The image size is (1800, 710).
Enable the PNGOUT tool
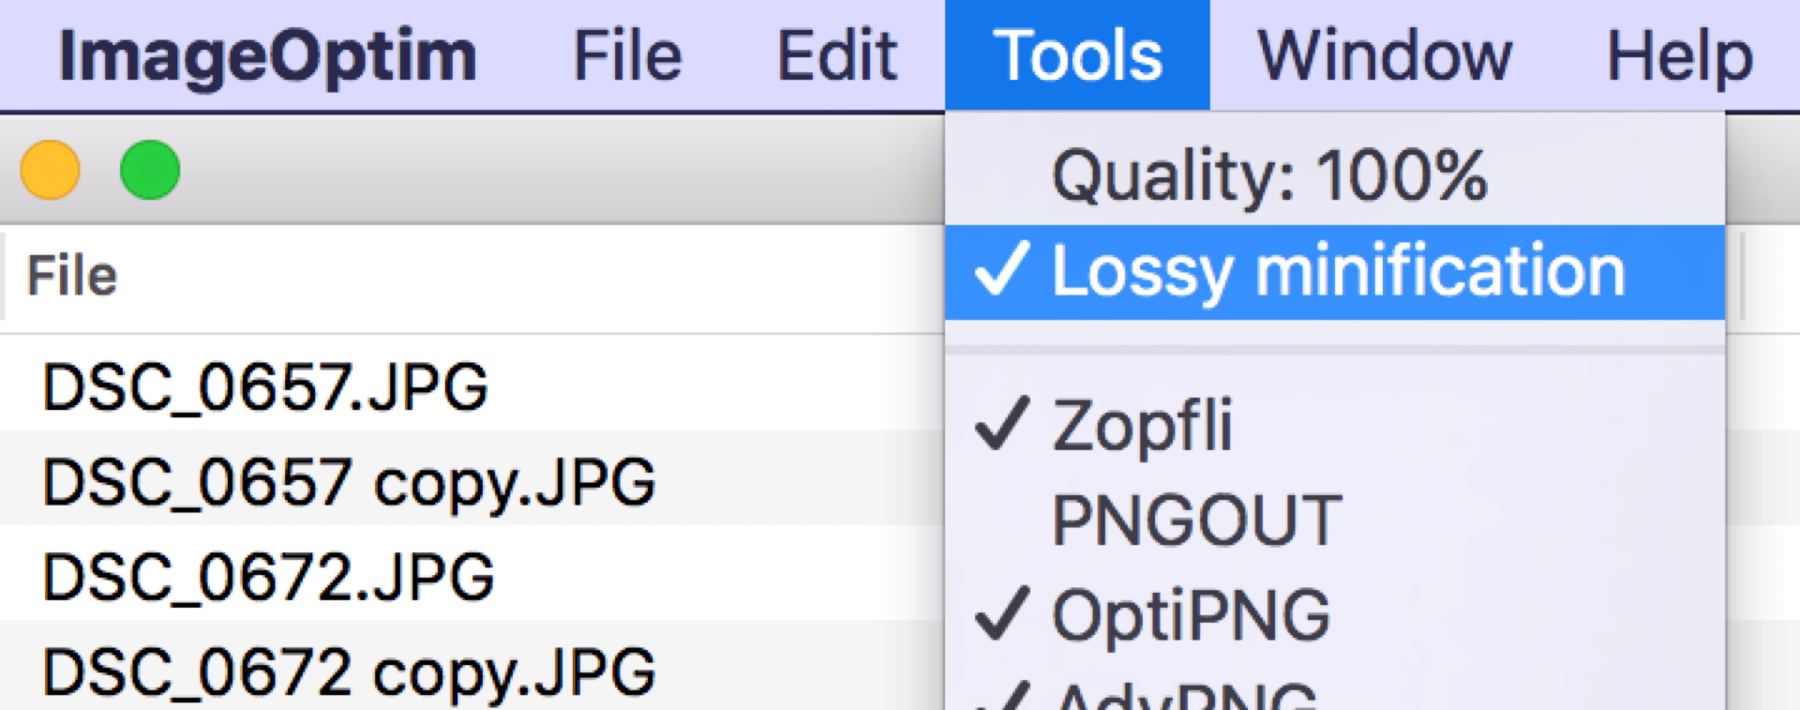pyautogui.click(x=1197, y=521)
